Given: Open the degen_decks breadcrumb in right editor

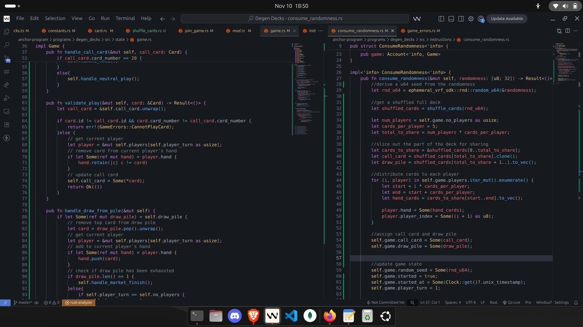Looking at the screenshot, I should coord(402,39).
